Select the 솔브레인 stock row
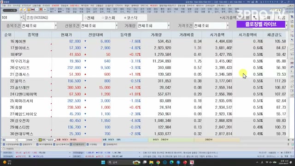 pyautogui.click(x=144, y=88)
